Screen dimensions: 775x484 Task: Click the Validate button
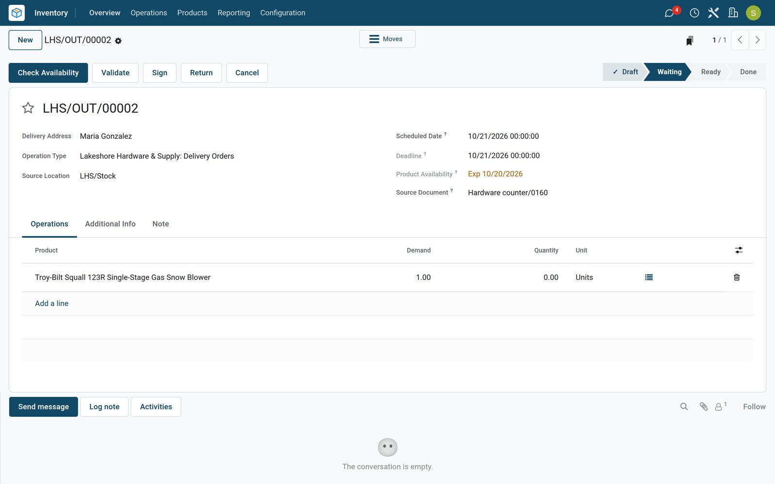pyautogui.click(x=115, y=73)
